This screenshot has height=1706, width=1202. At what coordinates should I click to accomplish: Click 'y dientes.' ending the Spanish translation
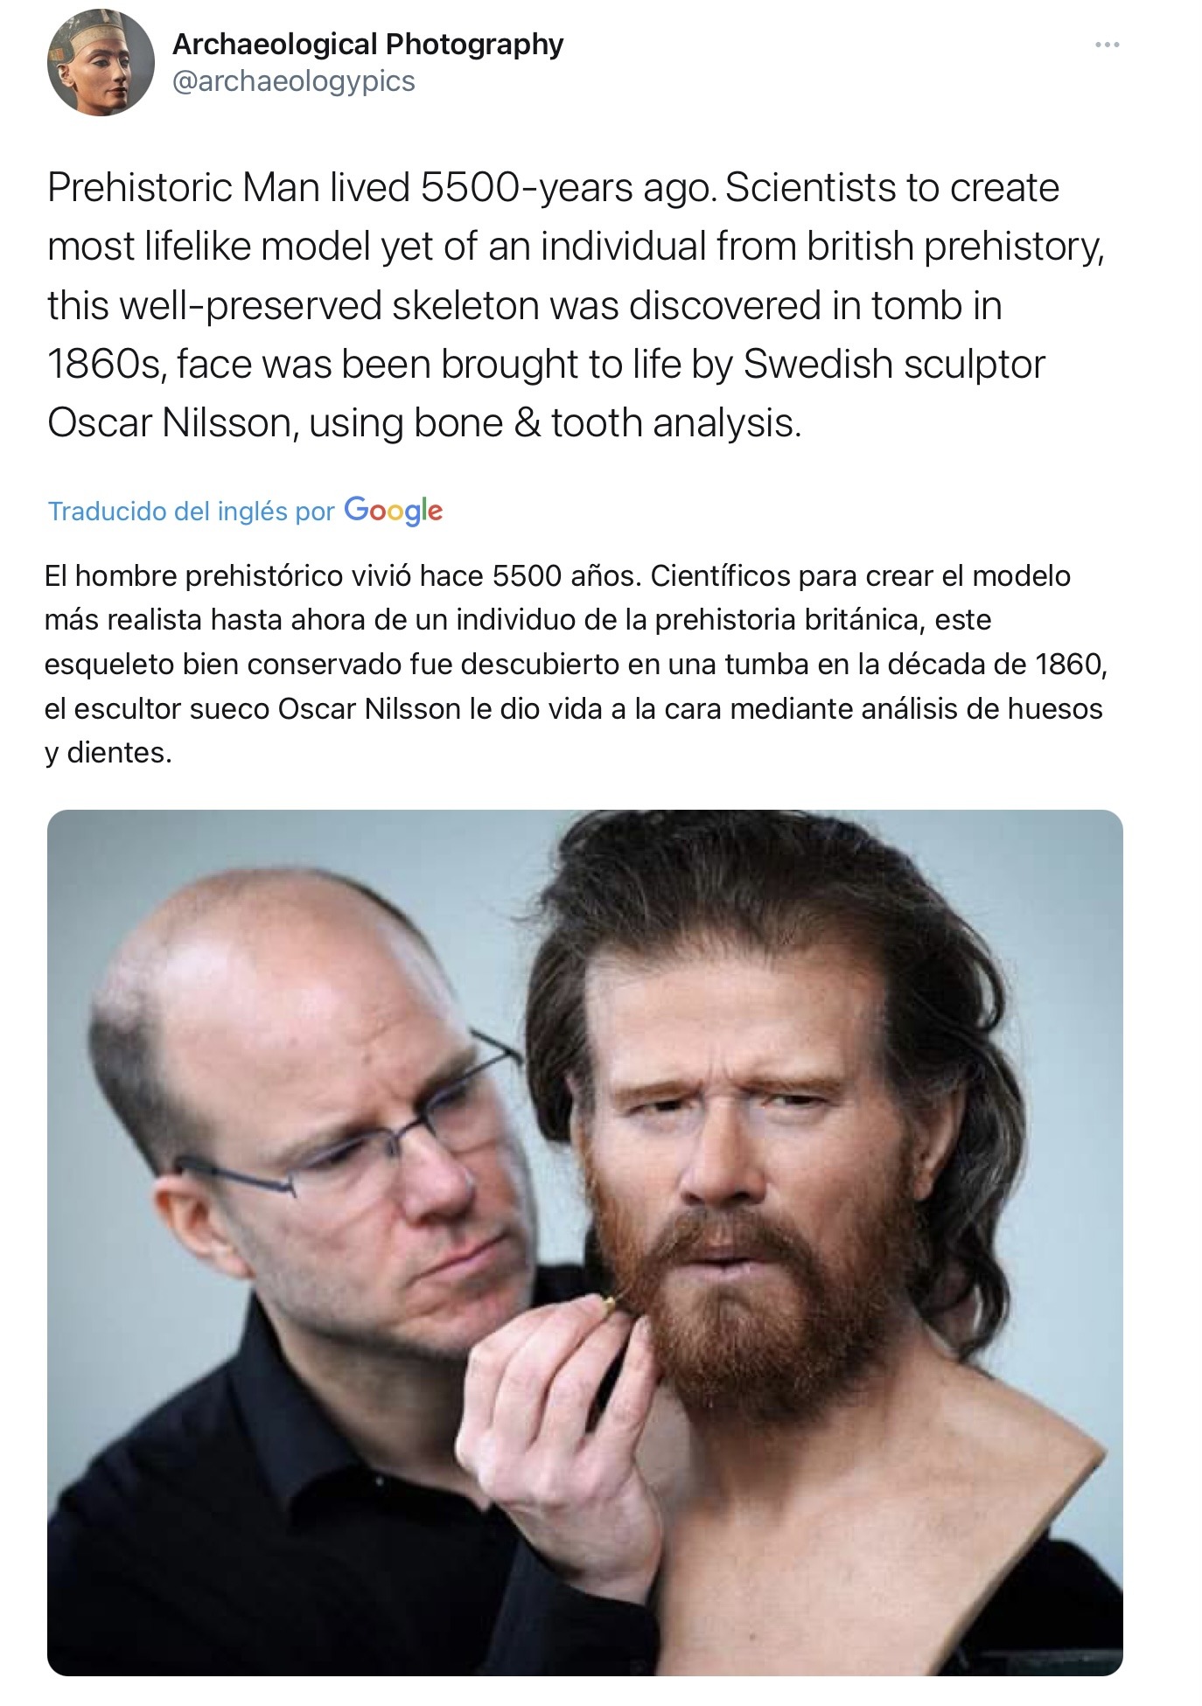[x=108, y=753]
